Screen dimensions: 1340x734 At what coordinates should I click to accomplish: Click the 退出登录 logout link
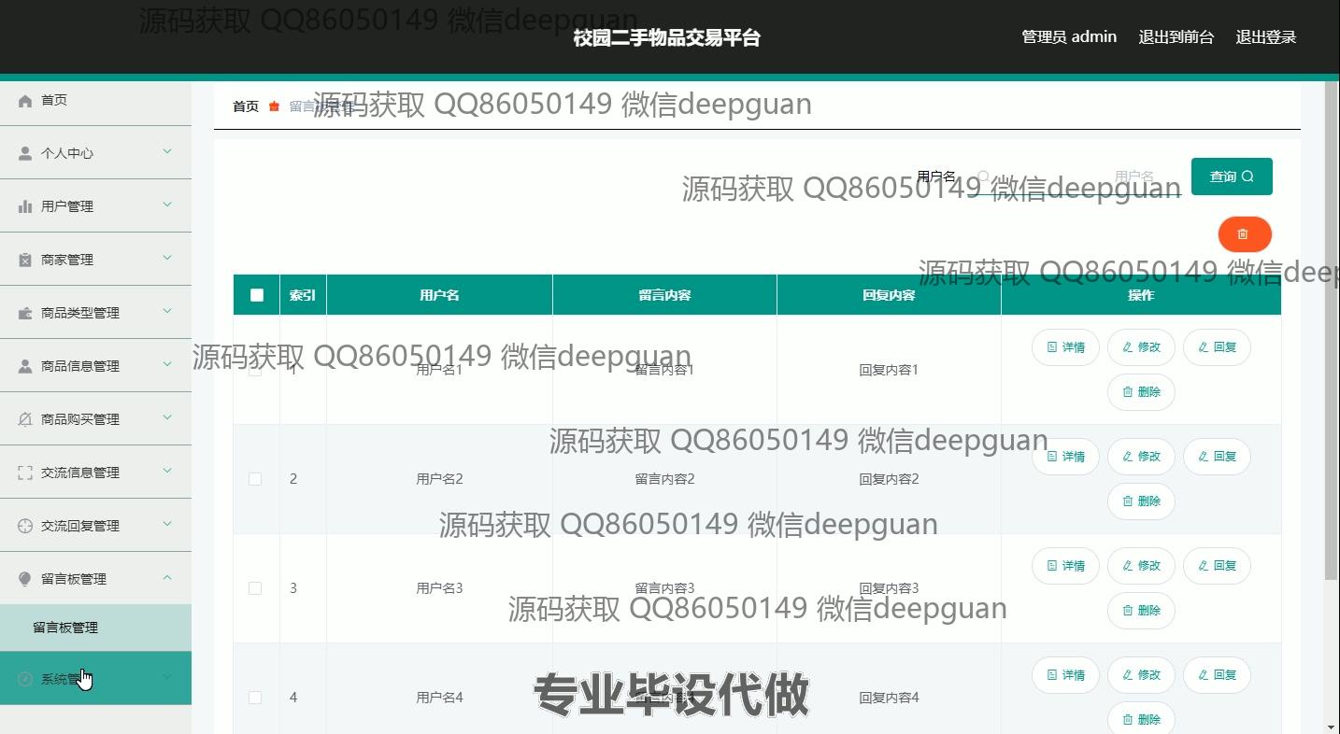(1265, 37)
